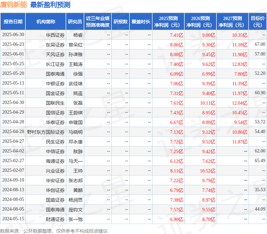Click researcher name 孙潇雅
This screenshot has height=234, width=267.
[x=76, y=54]
